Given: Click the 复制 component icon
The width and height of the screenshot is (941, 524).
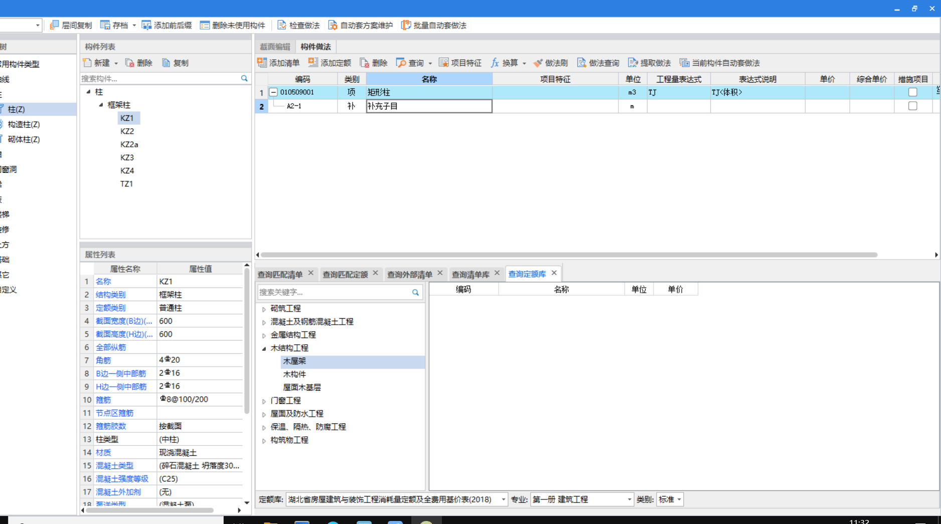Looking at the screenshot, I should click(x=166, y=63).
